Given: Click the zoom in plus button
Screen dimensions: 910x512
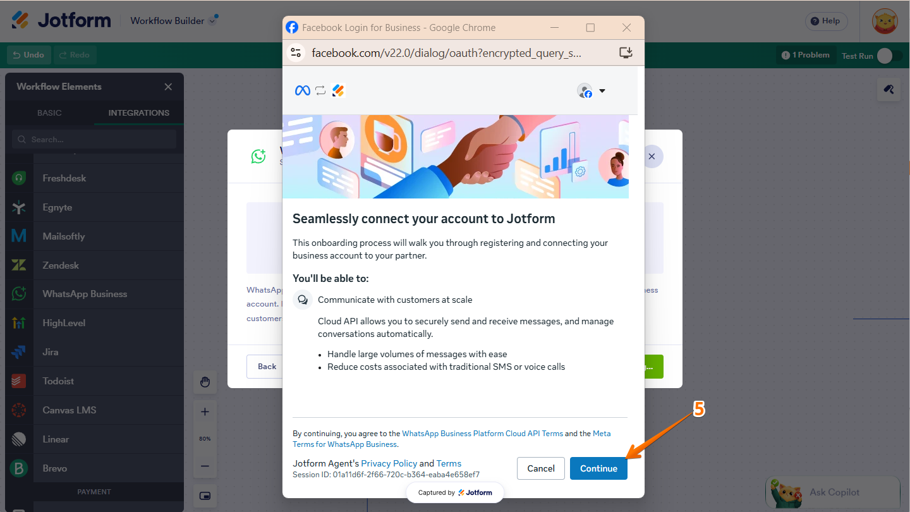Looking at the screenshot, I should (x=205, y=411).
